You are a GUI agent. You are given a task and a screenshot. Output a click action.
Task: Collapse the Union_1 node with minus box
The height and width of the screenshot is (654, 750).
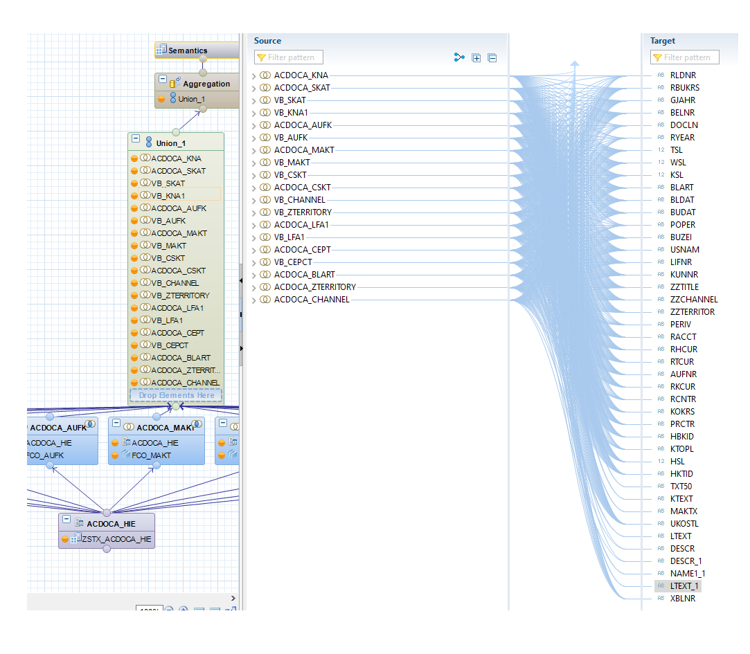(x=136, y=138)
